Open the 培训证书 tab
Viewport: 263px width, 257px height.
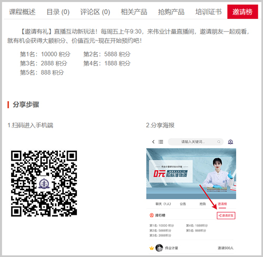coord(208,12)
